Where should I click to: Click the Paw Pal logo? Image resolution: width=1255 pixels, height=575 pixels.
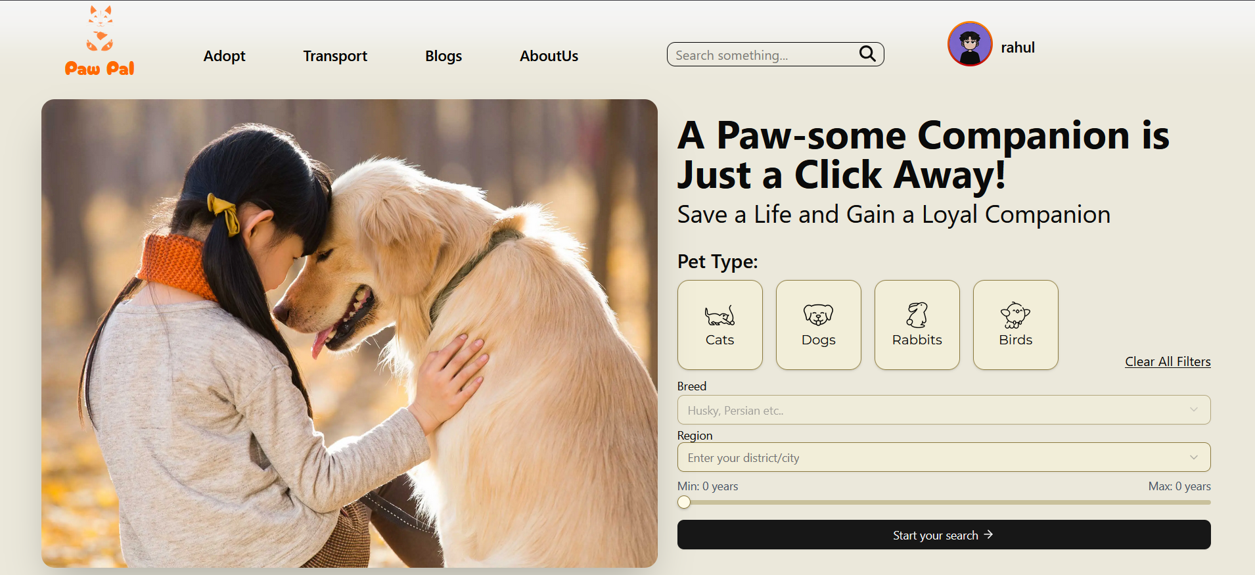100,41
